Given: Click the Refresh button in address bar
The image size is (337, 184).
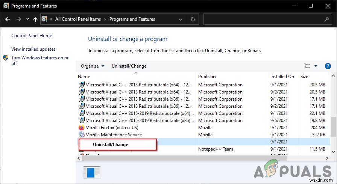Looking at the screenshot, I should click(193, 19).
